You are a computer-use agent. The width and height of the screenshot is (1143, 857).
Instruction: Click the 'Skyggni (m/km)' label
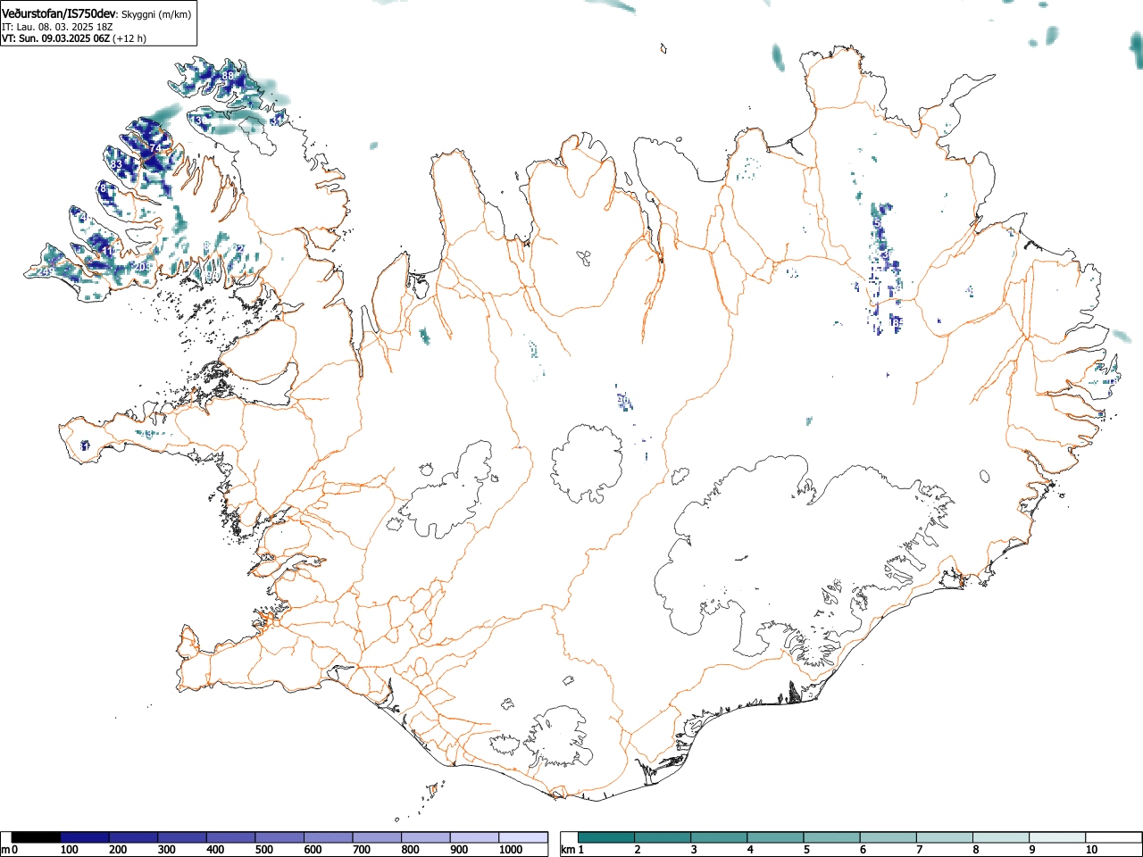click(155, 14)
